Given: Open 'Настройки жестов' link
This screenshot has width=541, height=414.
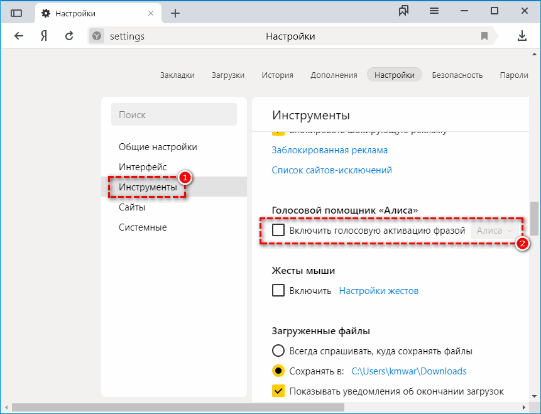Looking at the screenshot, I should pos(378,290).
